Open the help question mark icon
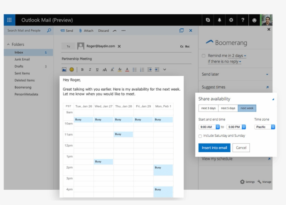The image size is (286, 205). click(x=243, y=20)
